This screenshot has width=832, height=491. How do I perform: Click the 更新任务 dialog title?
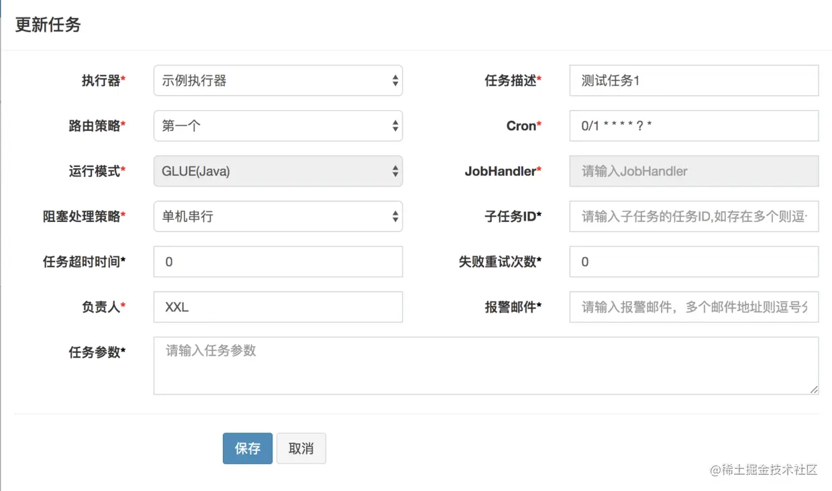click(48, 25)
